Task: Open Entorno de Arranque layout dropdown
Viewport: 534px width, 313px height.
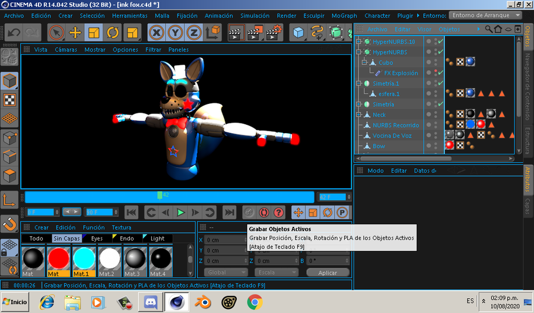Action: click(x=485, y=15)
